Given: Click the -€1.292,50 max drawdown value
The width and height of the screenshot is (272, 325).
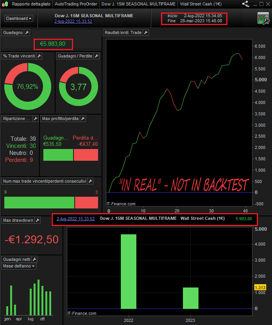Looking at the screenshot, I should 32,240.
